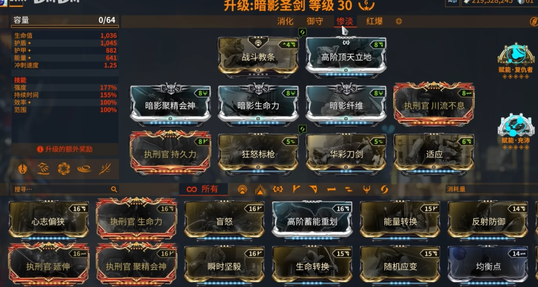The width and height of the screenshot is (538, 287).
Task: Switch to the 红爆 config tab
Action: pyautogui.click(x=375, y=21)
